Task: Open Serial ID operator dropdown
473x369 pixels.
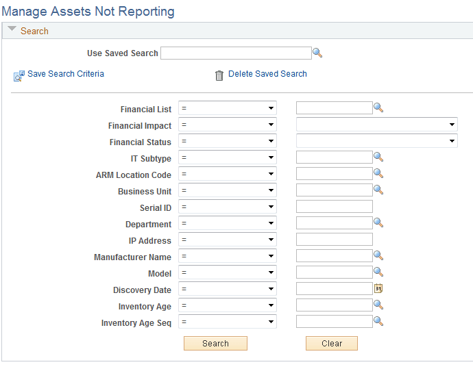Action: 228,207
